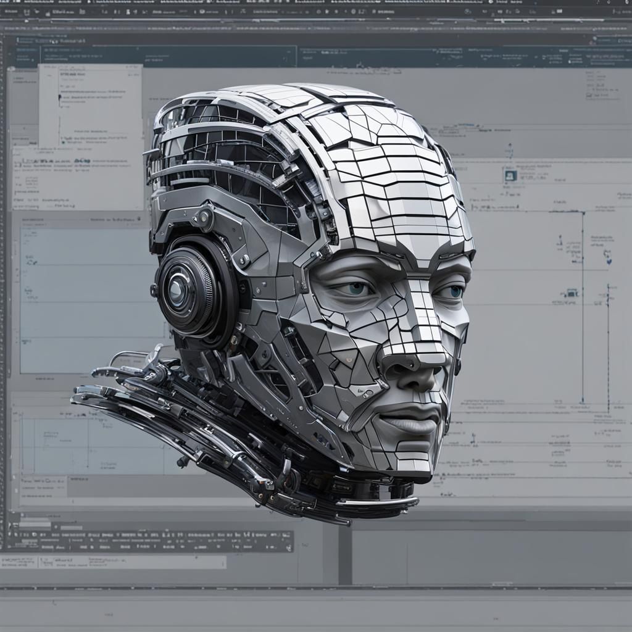The width and height of the screenshot is (632, 632).
Task: Select the robot head's circular ear speaker
Action: pos(180,290)
